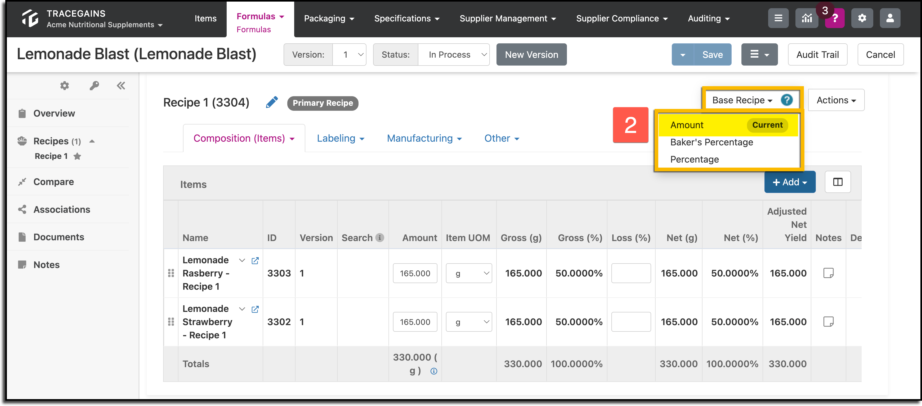Toggle column layout icon beside Add
Viewport: 922px width, 406px height.
pos(838,182)
